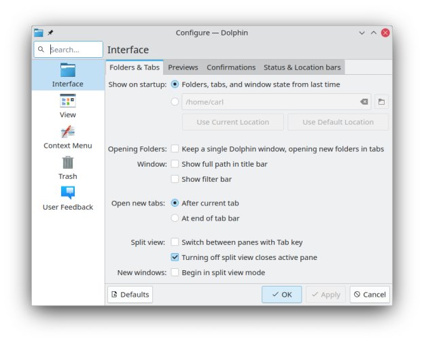
Task: Enable Show full path in title bar
Action: click(x=175, y=164)
